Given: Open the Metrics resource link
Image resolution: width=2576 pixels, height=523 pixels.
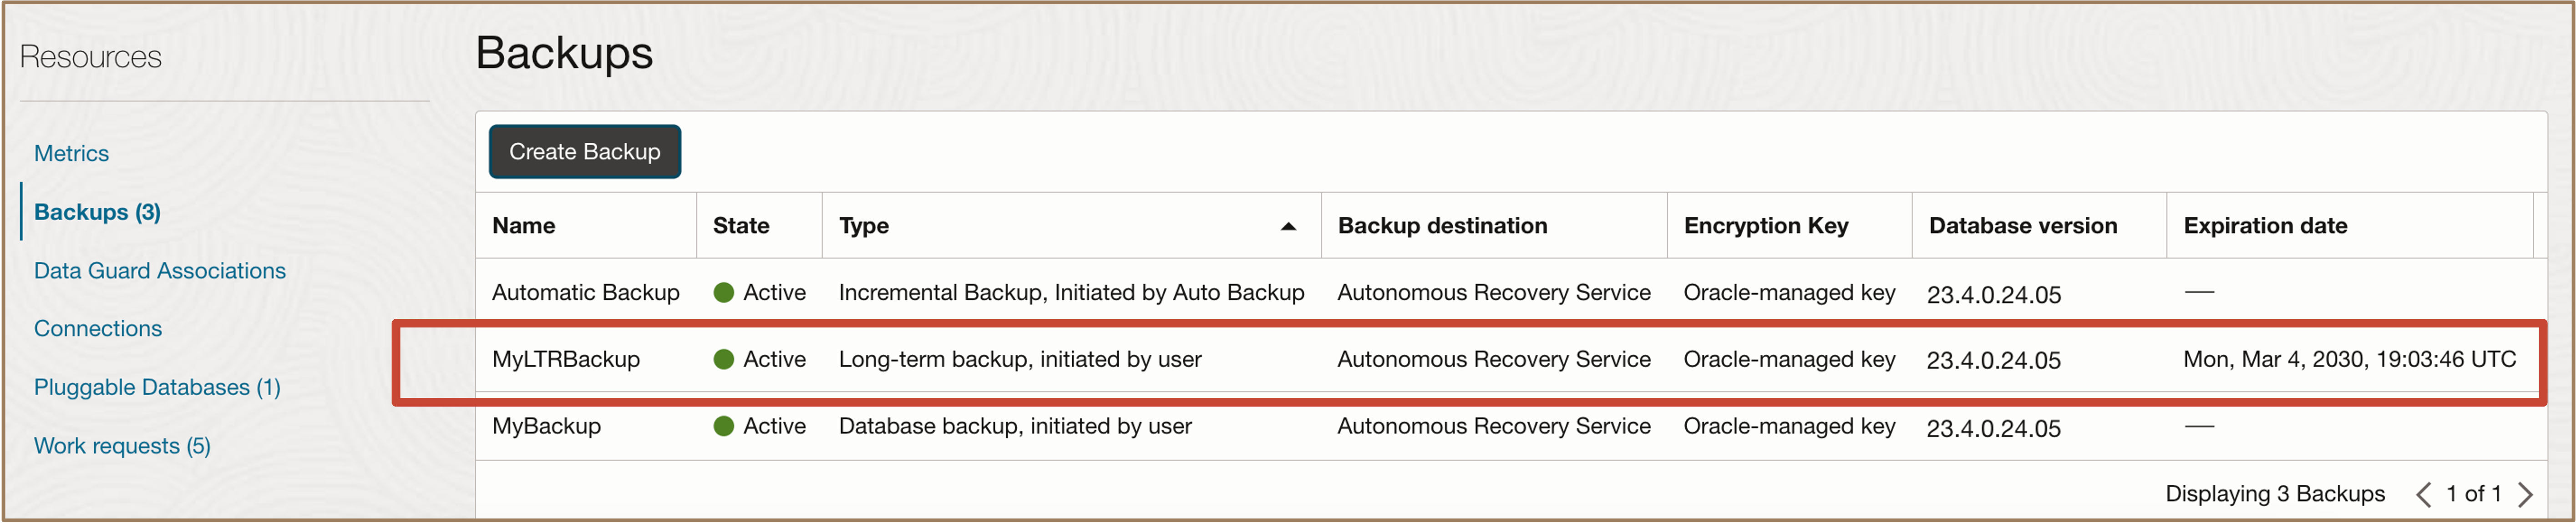Looking at the screenshot, I should tap(71, 153).
